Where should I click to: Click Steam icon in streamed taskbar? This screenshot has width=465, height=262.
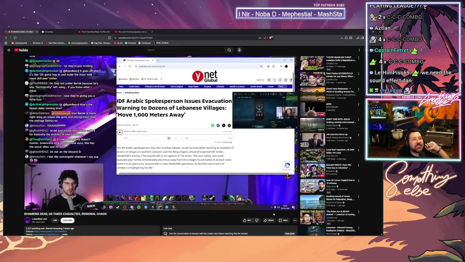[x=118, y=207]
